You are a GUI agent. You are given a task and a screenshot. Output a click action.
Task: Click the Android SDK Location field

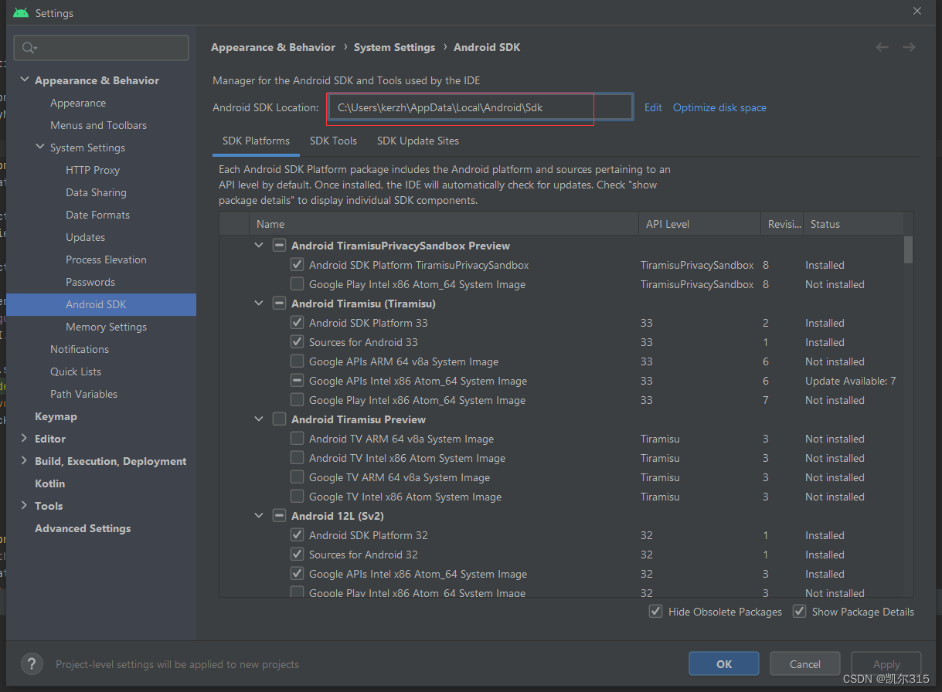(481, 107)
